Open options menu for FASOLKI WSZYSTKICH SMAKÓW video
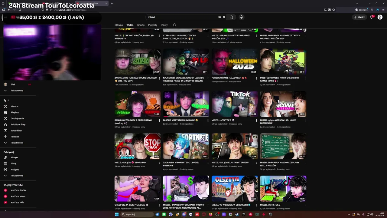387x218 pixels. [208, 121]
